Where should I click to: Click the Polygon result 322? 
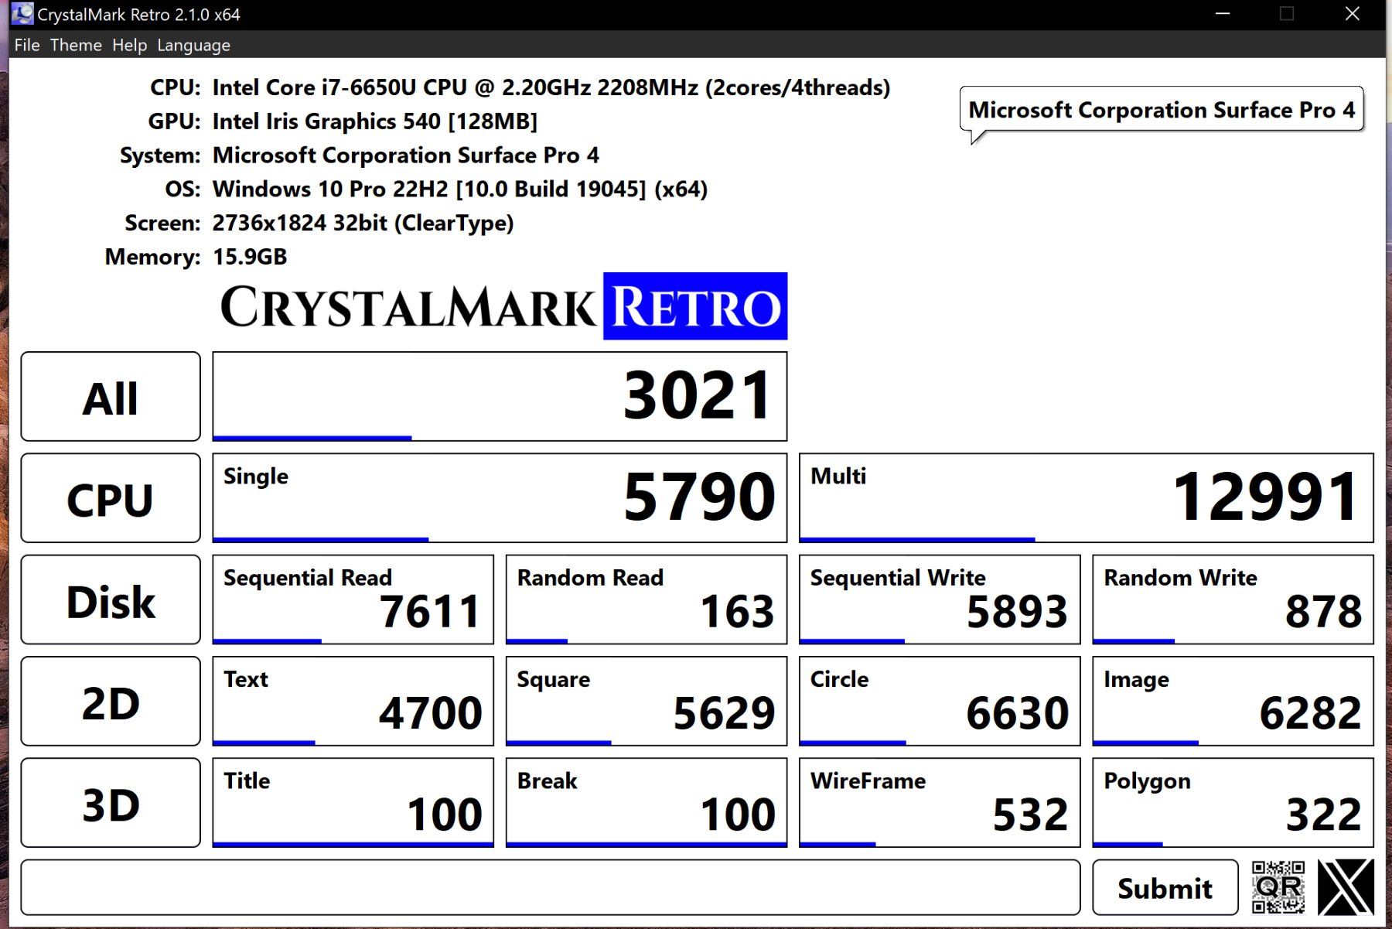(x=1233, y=802)
